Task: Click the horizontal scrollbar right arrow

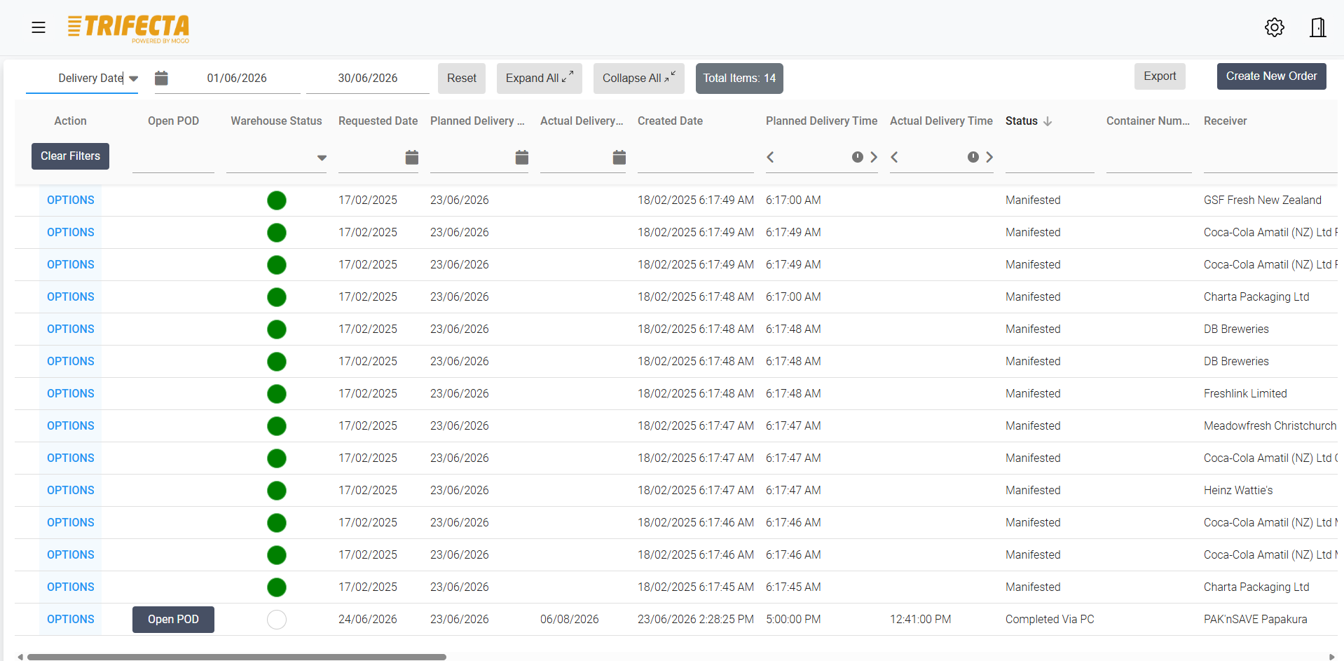Action: point(1331,657)
